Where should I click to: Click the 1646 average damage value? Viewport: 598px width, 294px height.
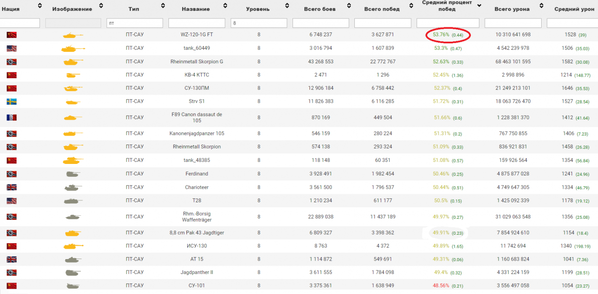pos(568,88)
